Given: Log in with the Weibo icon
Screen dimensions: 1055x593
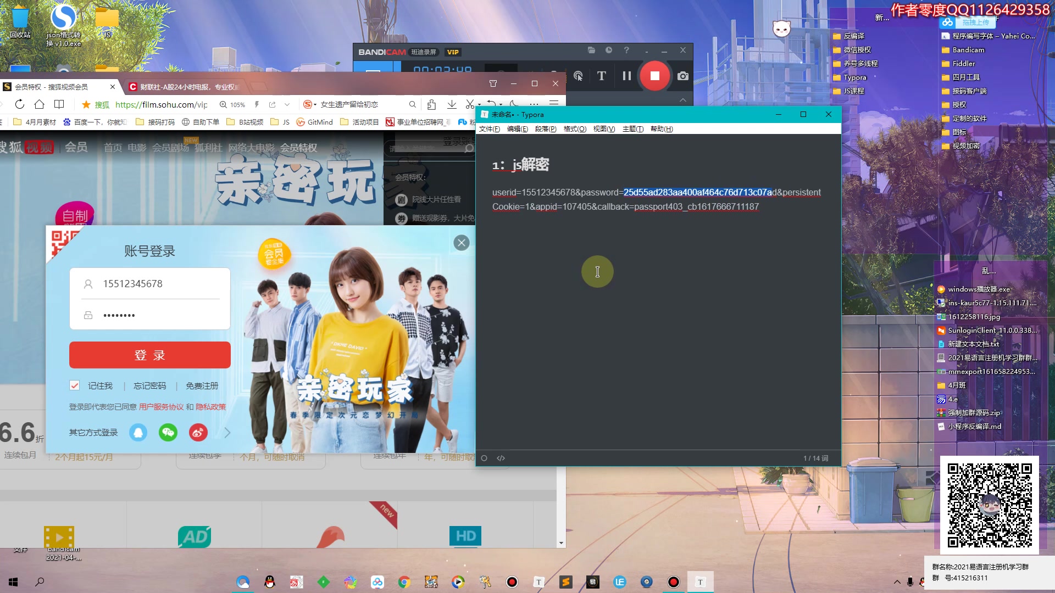Looking at the screenshot, I should click(198, 433).
